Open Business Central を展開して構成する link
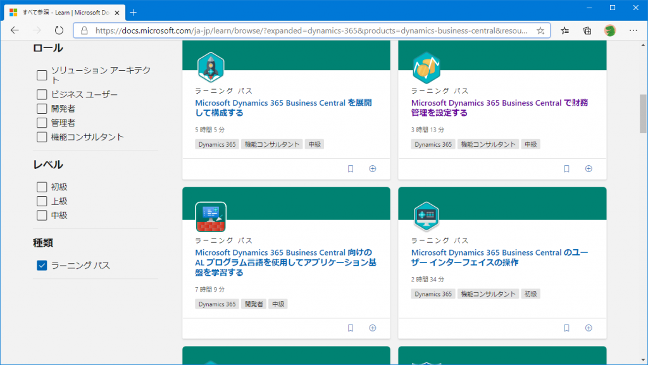This screenshot has height=365, width=648. click(x=283, y=108)
